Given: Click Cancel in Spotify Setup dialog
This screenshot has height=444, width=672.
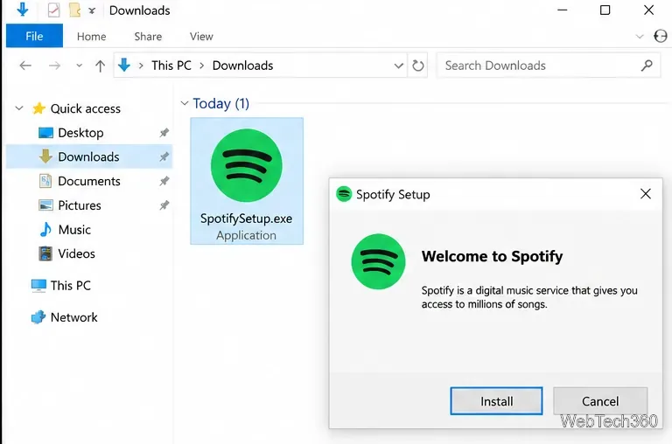Looking at the screenshot, I should pos(600,401).
